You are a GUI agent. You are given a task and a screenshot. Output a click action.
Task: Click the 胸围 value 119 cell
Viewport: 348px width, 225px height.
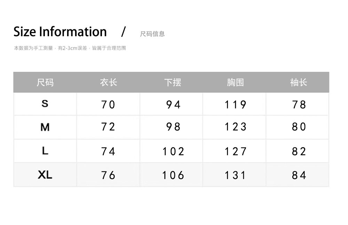click(x=236, y=104)
